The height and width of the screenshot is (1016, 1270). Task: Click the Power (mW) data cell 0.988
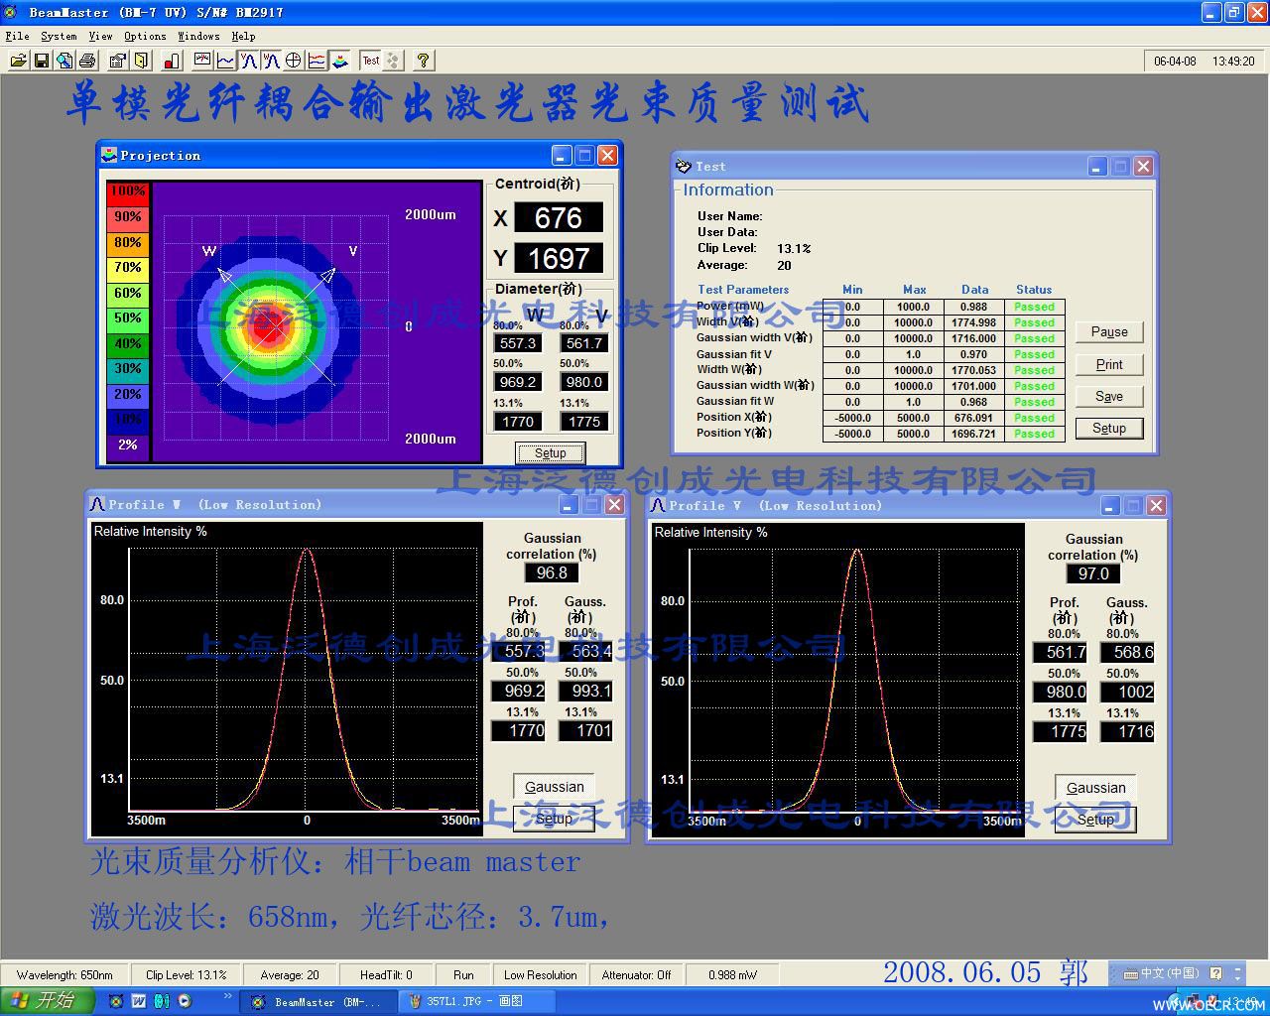pyautogui.click(x=974, y=307)
